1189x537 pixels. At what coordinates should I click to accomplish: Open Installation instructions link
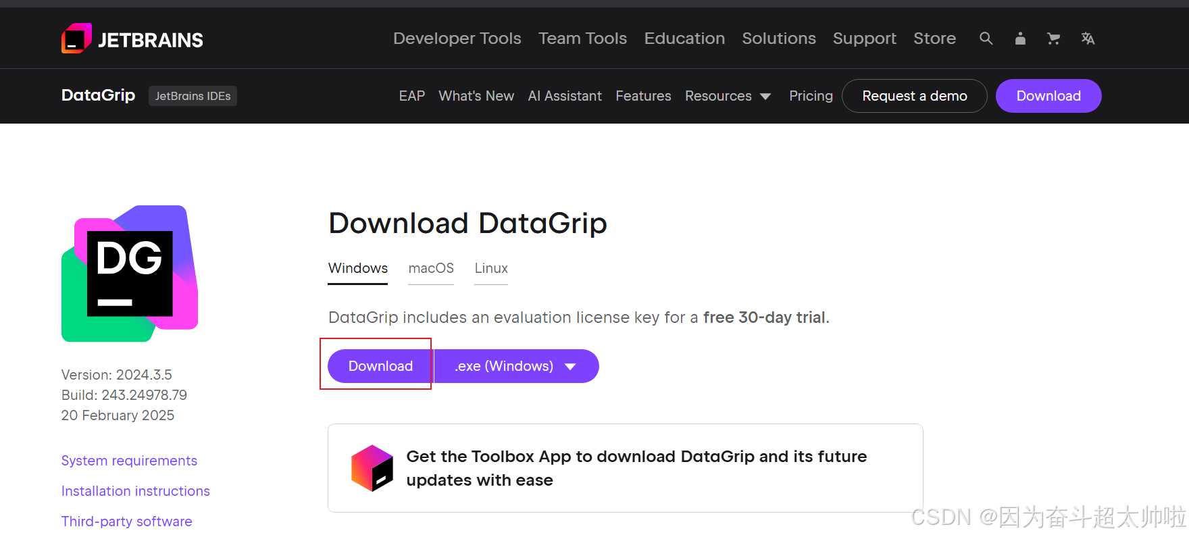click(136, 491)
